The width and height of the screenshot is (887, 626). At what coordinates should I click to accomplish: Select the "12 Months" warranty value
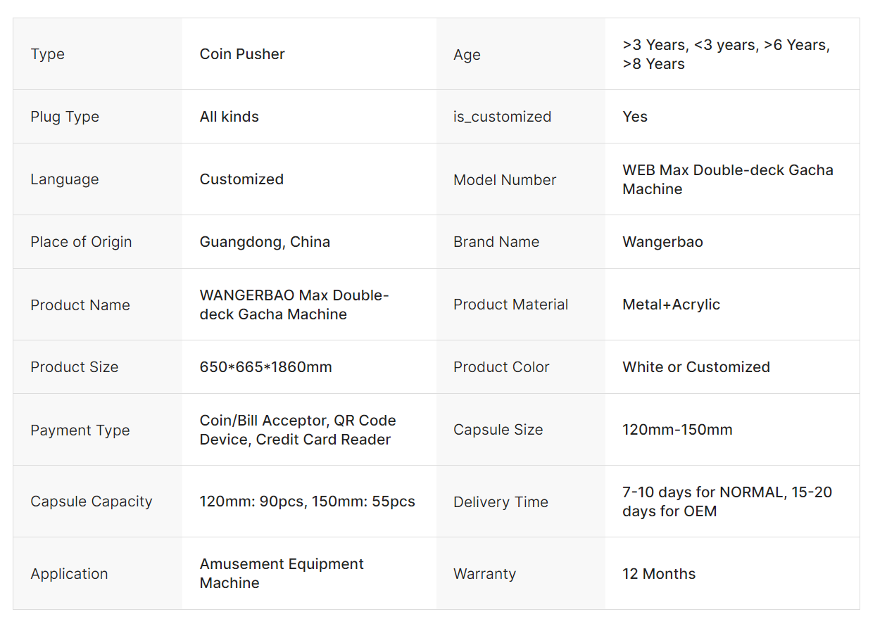tap(659, 574)
